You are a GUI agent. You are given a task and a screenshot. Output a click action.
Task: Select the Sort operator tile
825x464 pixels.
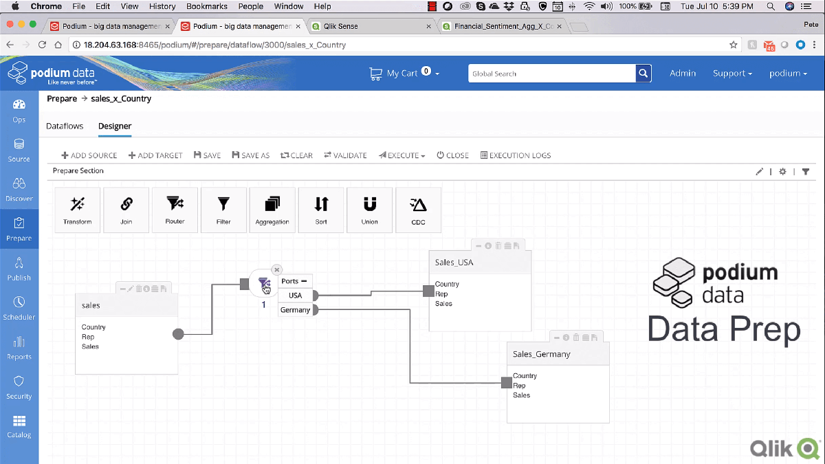pos(321,210)
